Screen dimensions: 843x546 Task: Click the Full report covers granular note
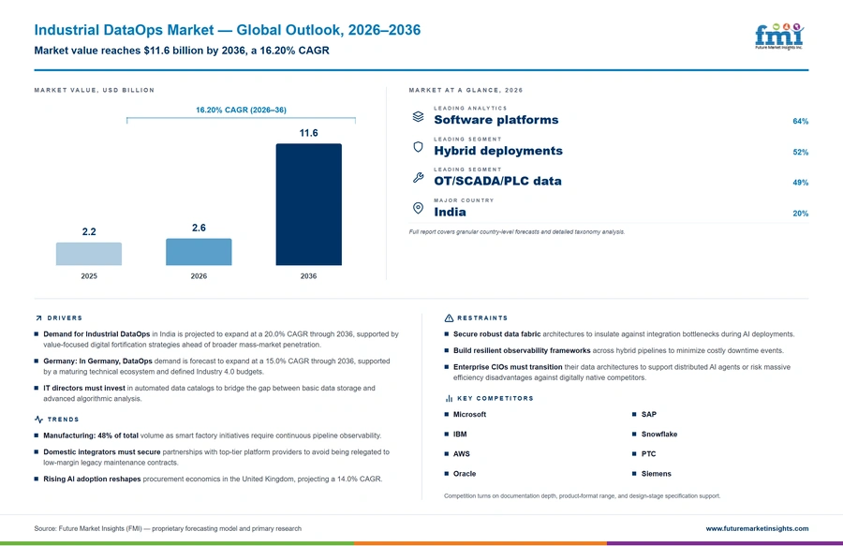(517, 232)
